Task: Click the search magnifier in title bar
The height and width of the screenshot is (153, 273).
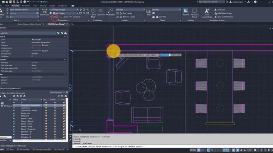Action: tap(227, 2)
